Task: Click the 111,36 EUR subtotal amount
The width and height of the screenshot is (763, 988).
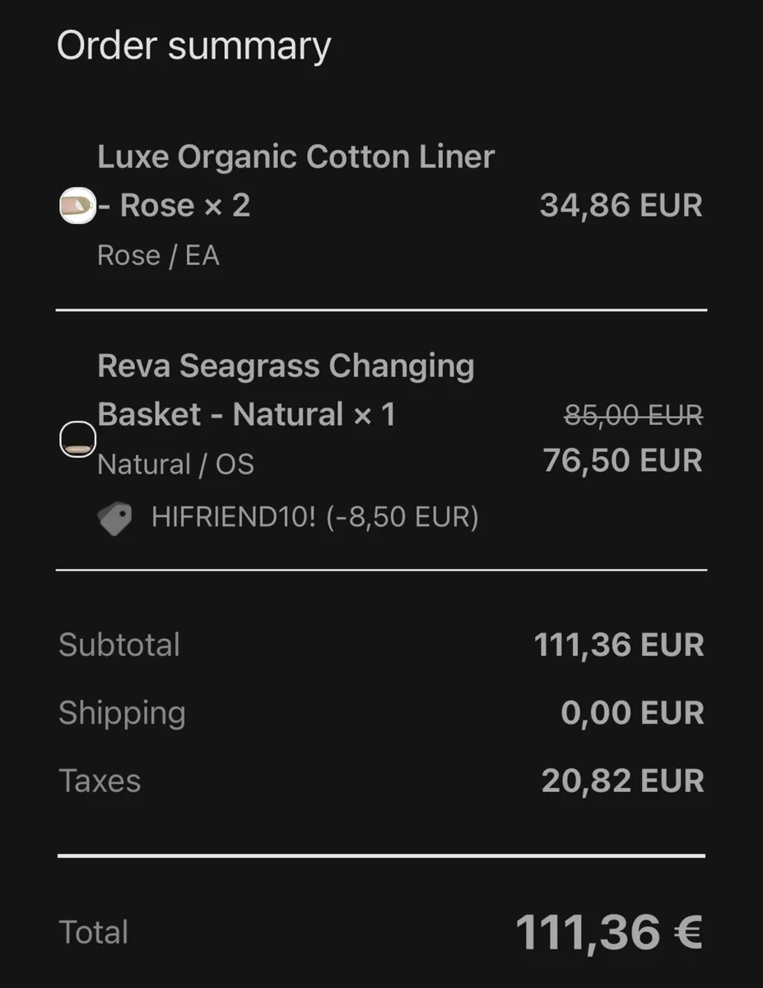Action: click(x=619, y=645)
